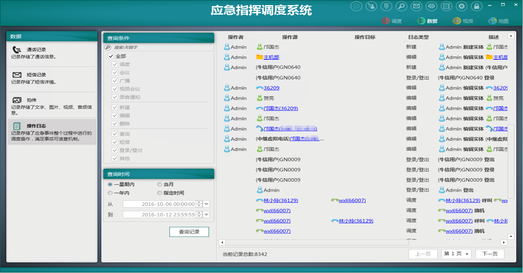Click the 查询记录 query button
Viewport: 523px width, 273px height.
189,232
